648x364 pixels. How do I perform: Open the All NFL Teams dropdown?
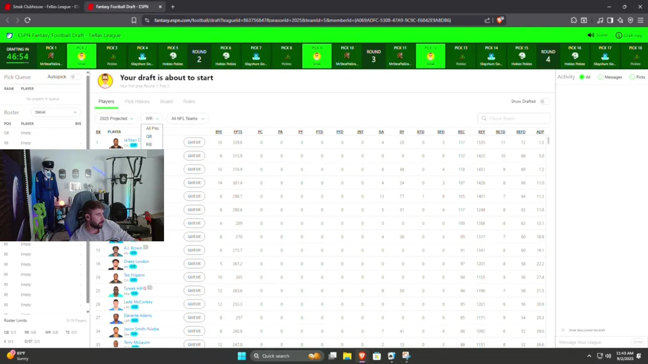[x=187, y=118]
